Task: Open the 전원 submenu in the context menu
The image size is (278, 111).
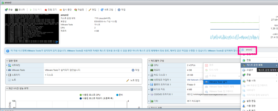Action: (259, 60)
